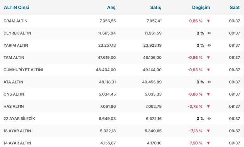Click the Değişim column header
The width and height of the screenshot is (244, 147).
pos(201,7)
